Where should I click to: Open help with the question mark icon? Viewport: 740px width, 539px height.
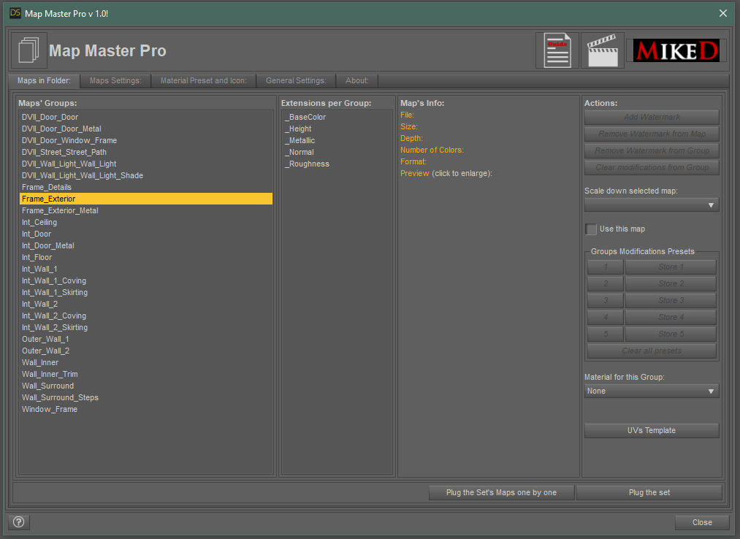pyautogui.click(x=19, y=522)
